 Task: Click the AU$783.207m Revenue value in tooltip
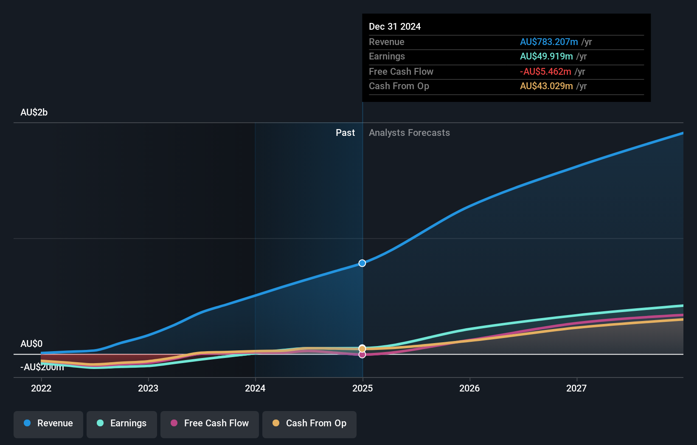point(549,42)
